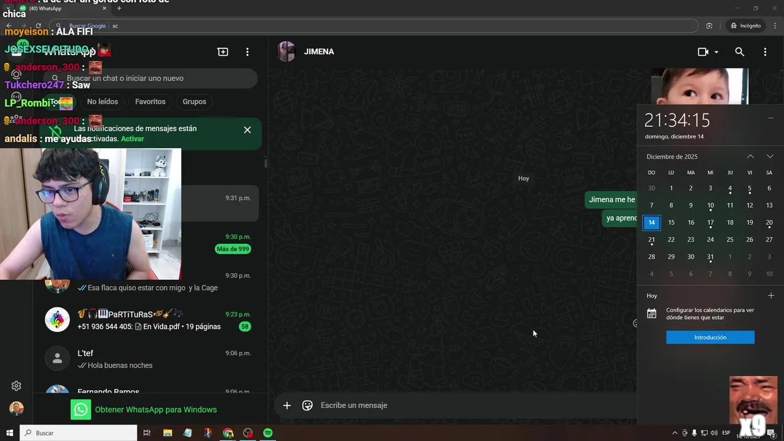
Task: Select December 31 in the calendar
Action: 710,257
